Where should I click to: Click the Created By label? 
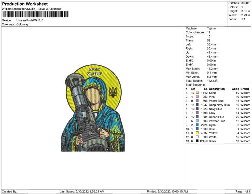9,191
